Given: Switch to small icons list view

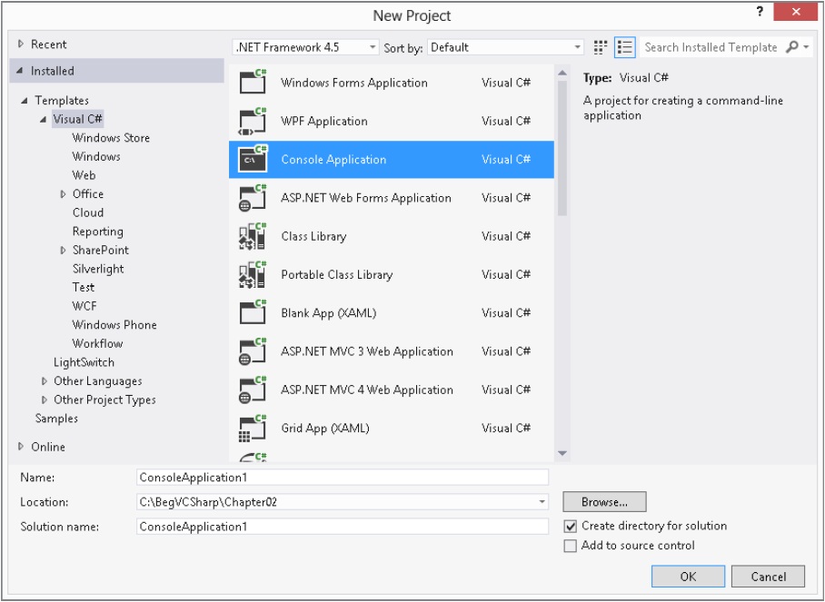Looking at the screenshot, I should tap(624, 47).
